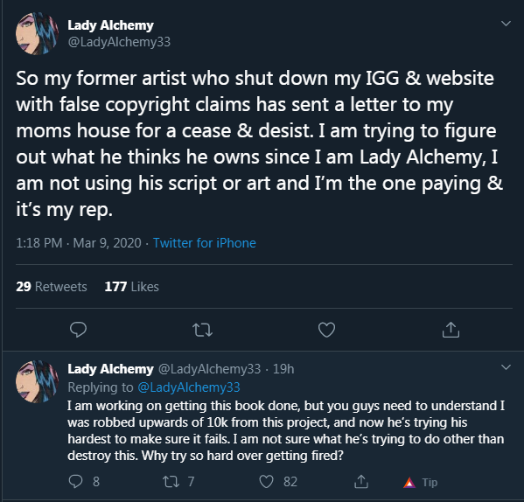
Task: Open the 19h timestamp of the reply
Action: [x=283, y=369]
